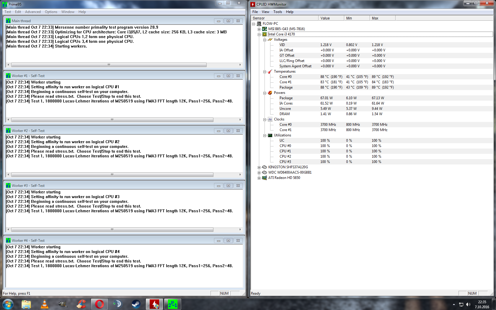Collapse the Intel Core i3 4170 node

259,35
